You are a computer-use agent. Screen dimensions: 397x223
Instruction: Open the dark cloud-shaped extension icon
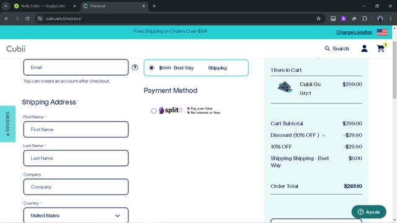click(x=354, y=19)
